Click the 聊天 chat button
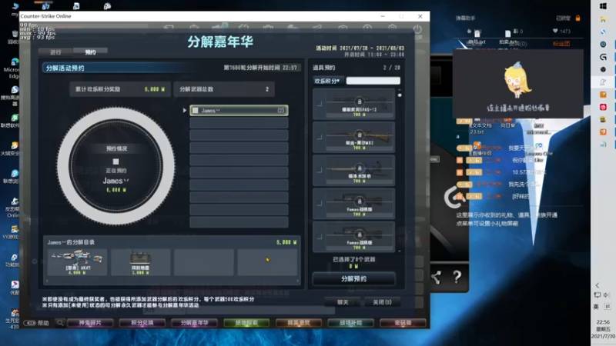Screen dimensions: 616x346 click(343, 302)
